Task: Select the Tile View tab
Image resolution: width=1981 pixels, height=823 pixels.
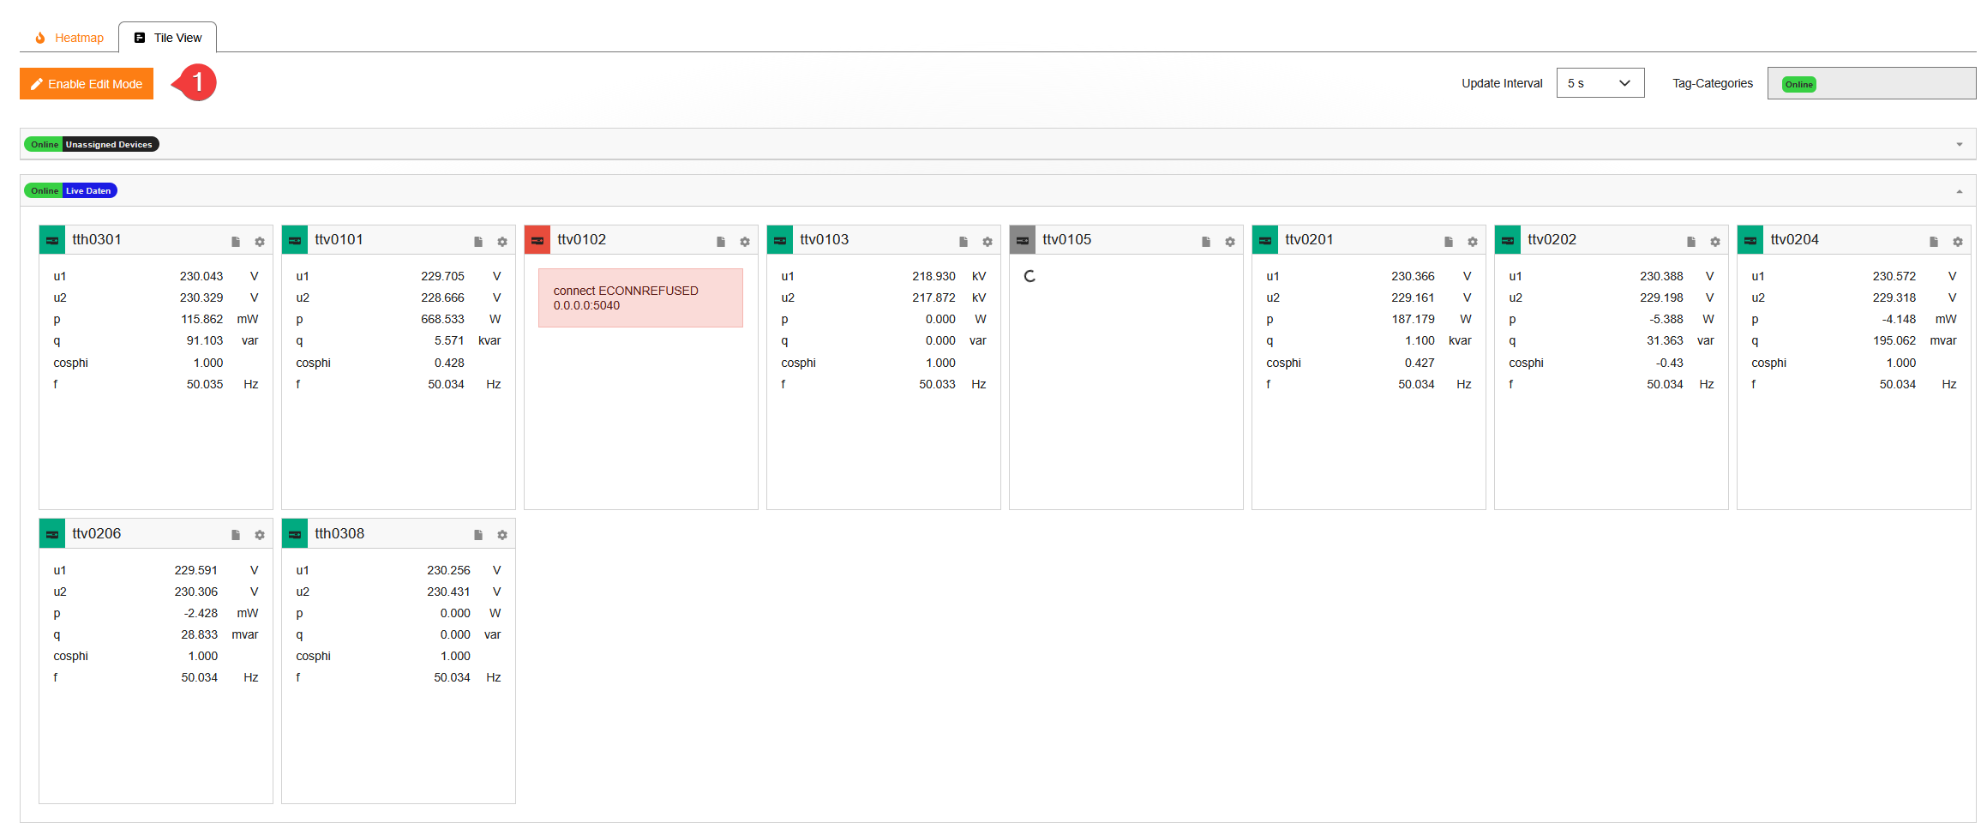Action: click(x=168, y=38)
